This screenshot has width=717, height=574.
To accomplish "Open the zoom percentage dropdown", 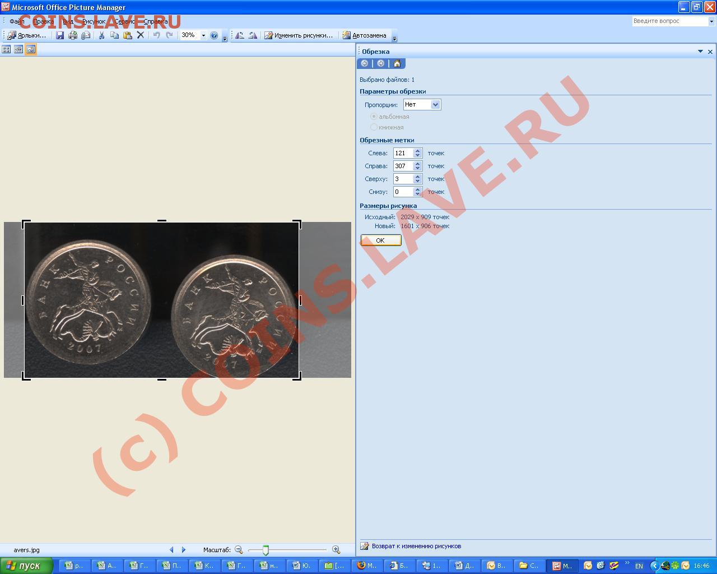I will (x=203, y=35).
